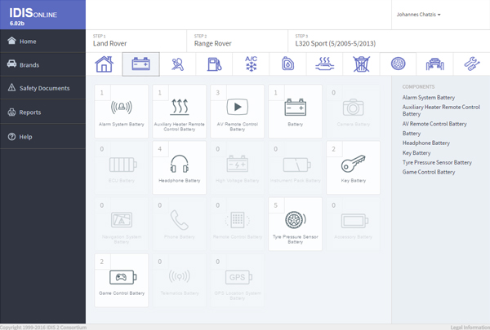490x330 pixels.
Task: Open the Tyre Pressure Sensor Battery tile
Action: (x=296, y=224)
